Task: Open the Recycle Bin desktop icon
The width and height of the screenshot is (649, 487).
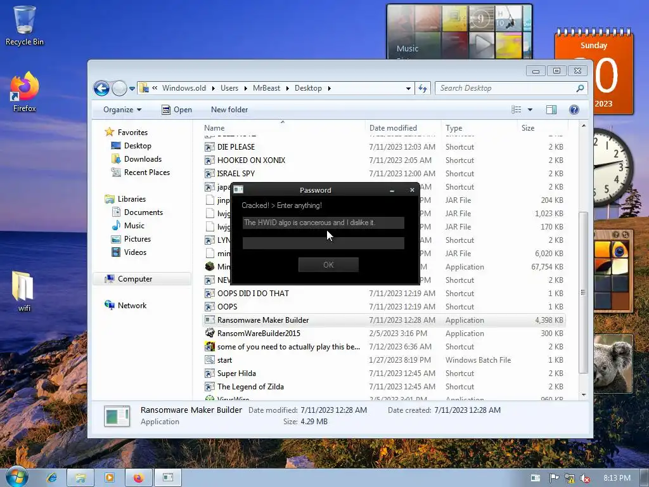Action: coord(24,25)
